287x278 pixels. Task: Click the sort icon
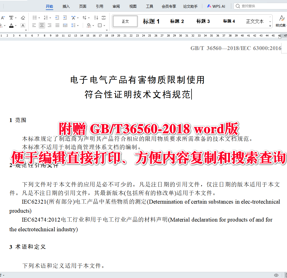click(x=96, y=18)
